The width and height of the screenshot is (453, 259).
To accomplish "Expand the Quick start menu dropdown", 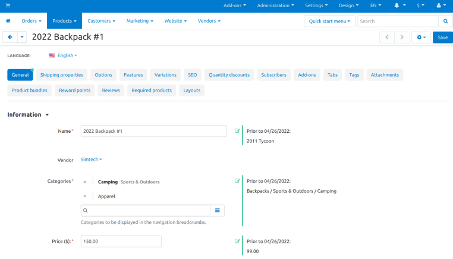I will (329, 21).
